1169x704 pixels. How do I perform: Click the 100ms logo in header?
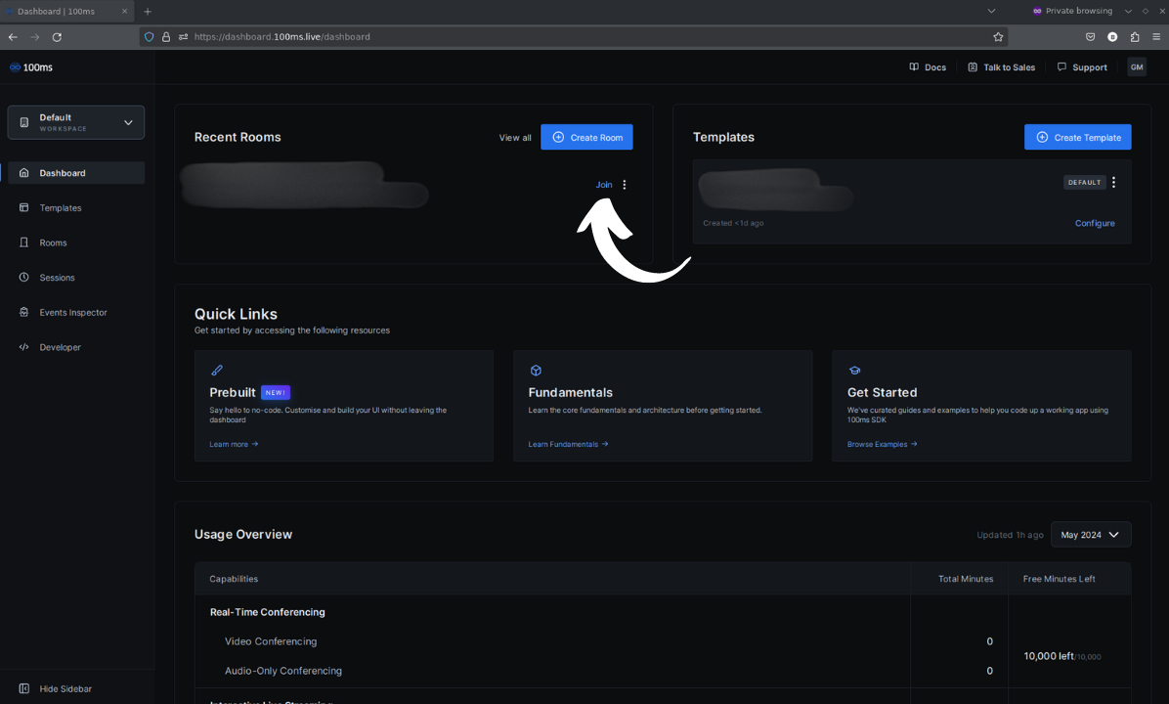coord(30,67)
